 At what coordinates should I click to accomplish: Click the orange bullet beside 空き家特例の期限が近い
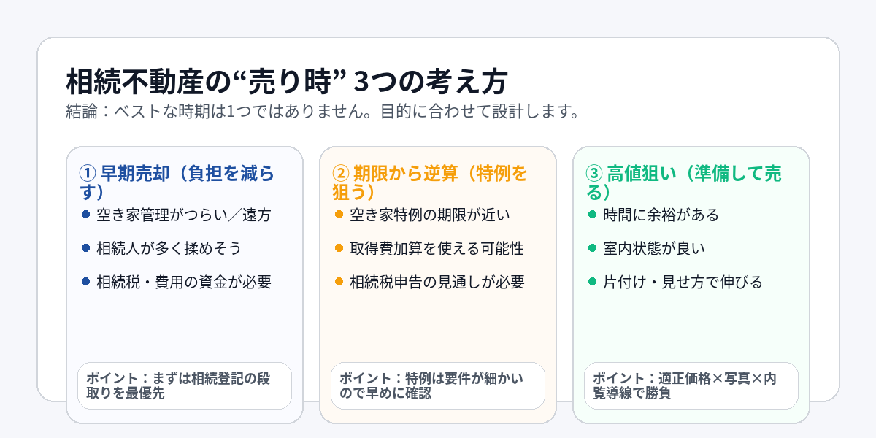(339, 215)
